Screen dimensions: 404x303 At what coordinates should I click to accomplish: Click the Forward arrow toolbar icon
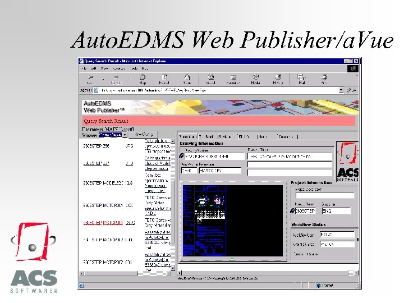click(x=117, y=77)
